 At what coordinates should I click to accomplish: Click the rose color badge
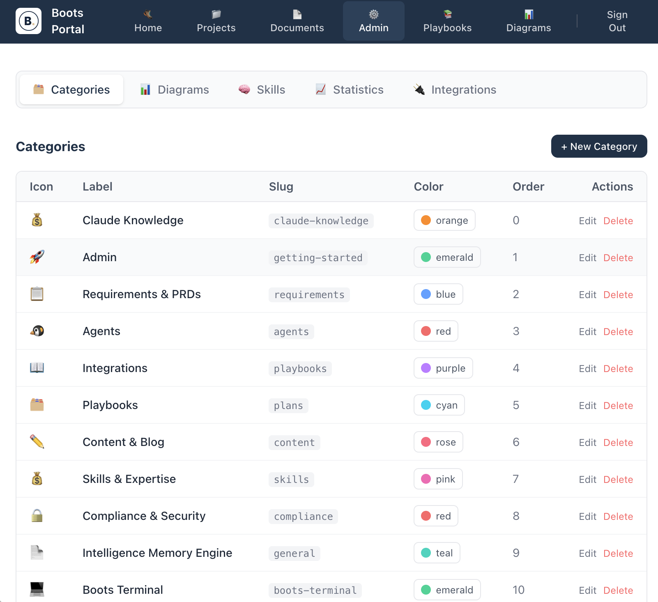(x=438, y=442)
